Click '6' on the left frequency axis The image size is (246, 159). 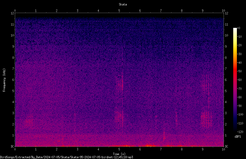[x=13, y=80]
